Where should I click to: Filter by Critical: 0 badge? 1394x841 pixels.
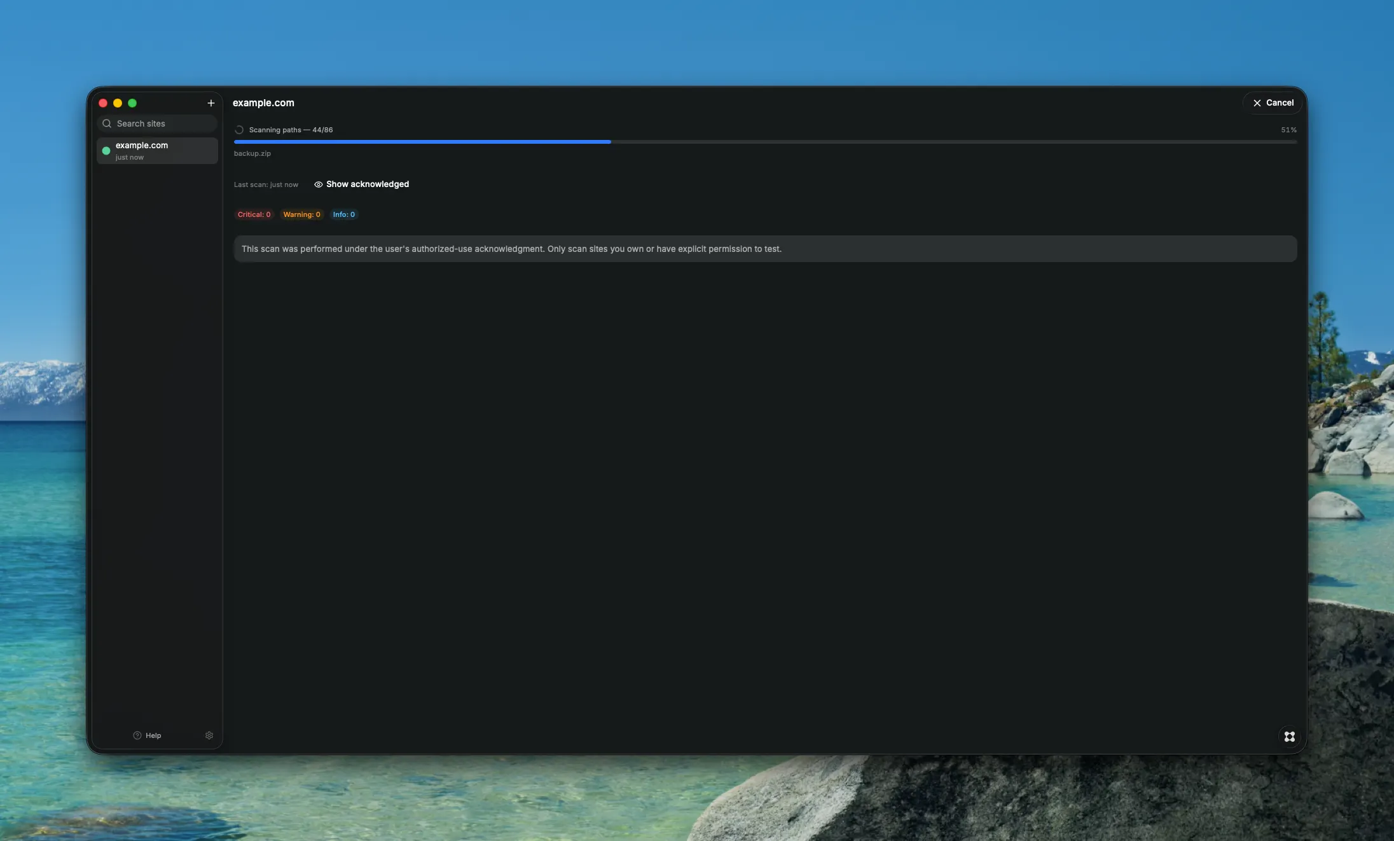[x=254, y=214]
